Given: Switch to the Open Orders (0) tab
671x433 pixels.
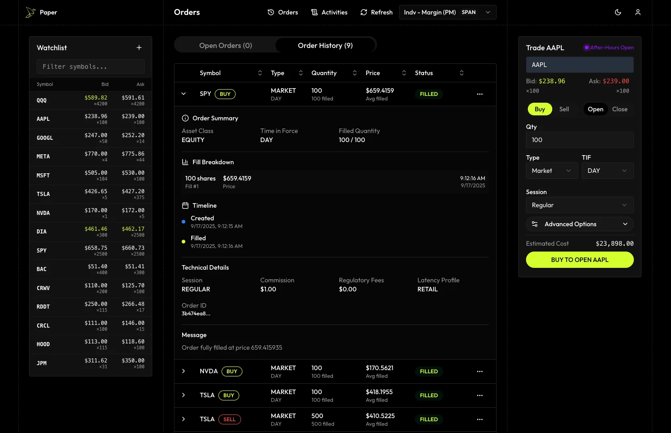Looking at the screenshot, I should [x=225, y=45].
